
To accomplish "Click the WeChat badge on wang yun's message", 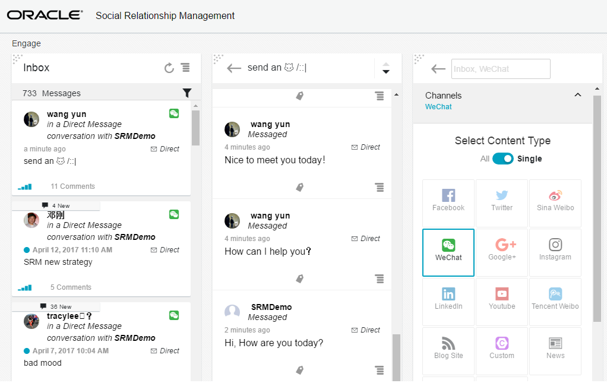I will [173, 113].
